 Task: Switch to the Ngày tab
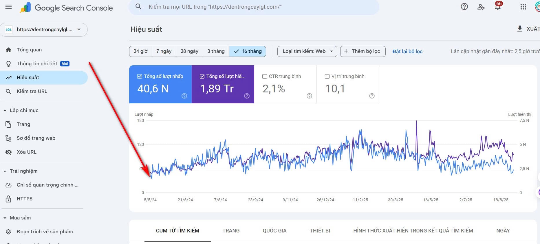tap(503, 231)
